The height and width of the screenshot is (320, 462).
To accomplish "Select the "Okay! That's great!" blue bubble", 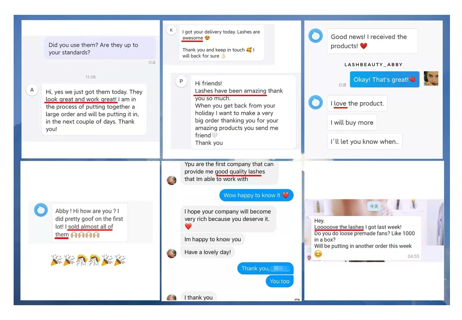I will click(384, 79).
